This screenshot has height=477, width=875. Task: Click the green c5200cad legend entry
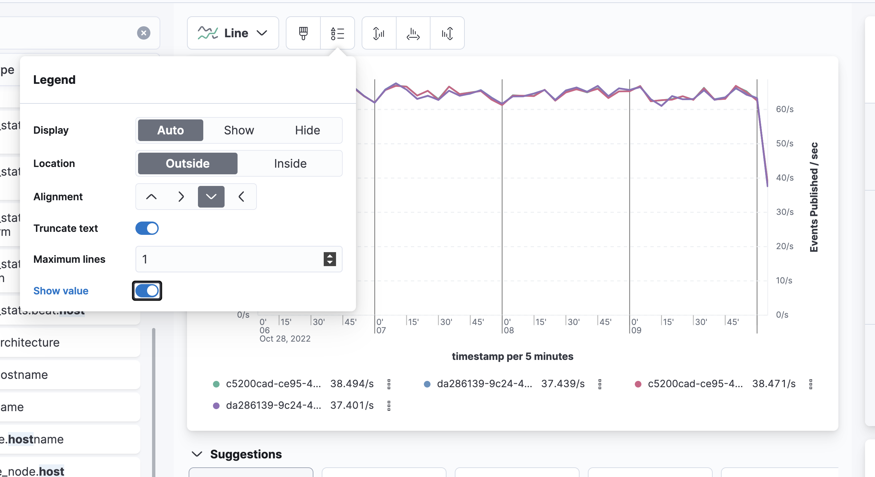tap(273, 384)
